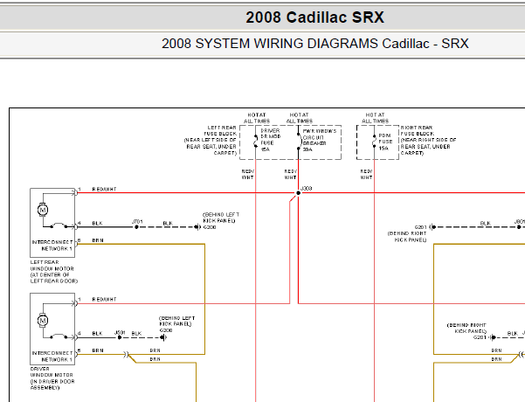Click the G200 ground symbol near J501
The width and height of the screenshot is (525, 402).
163,337
